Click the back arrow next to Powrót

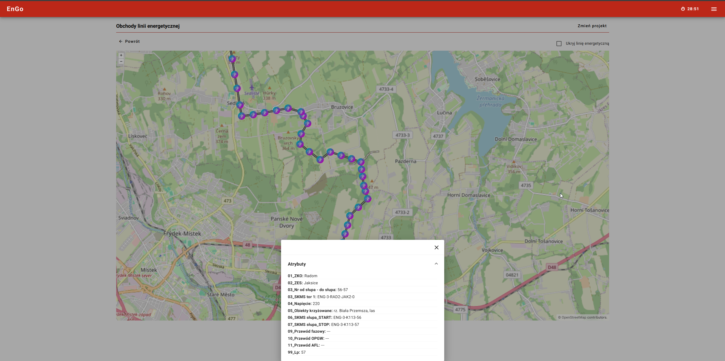(x=121, y=41)
